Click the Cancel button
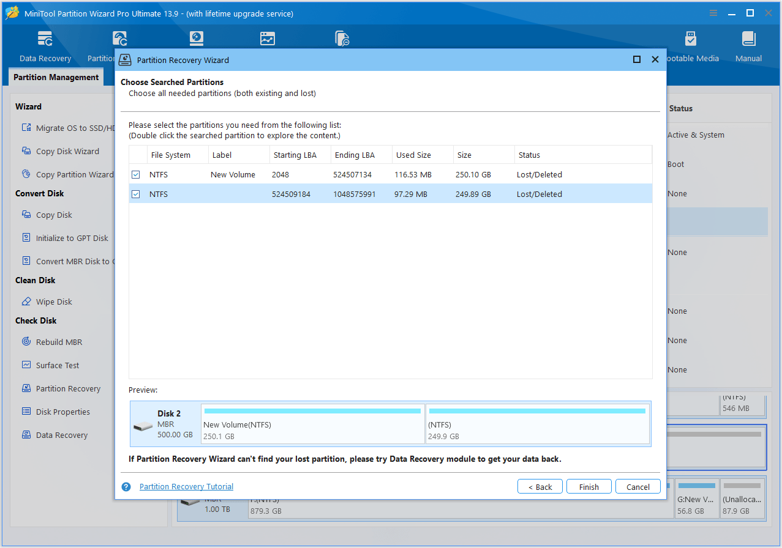 (638, 487)
